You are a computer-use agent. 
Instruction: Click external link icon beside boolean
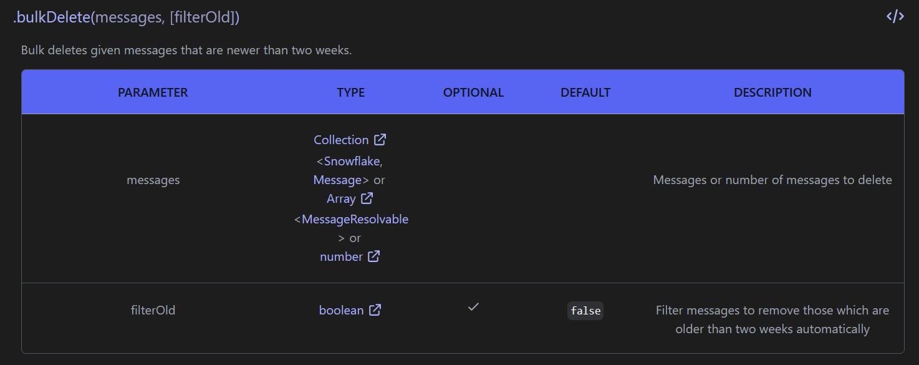(x=375, y=310)
